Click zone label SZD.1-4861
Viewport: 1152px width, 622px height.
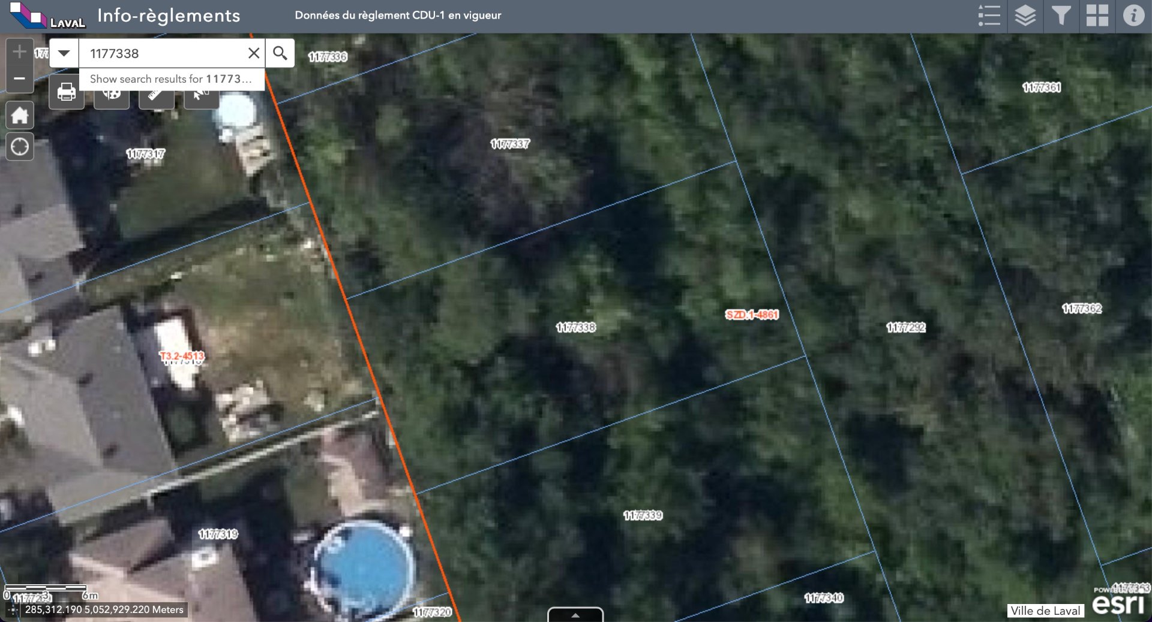(x=752, y=315)
